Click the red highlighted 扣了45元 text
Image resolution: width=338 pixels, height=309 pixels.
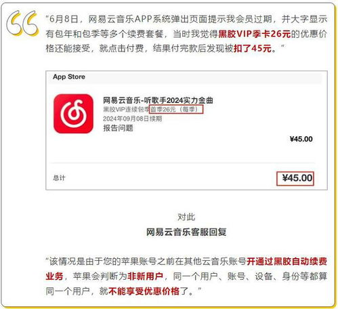pos(253,48)
